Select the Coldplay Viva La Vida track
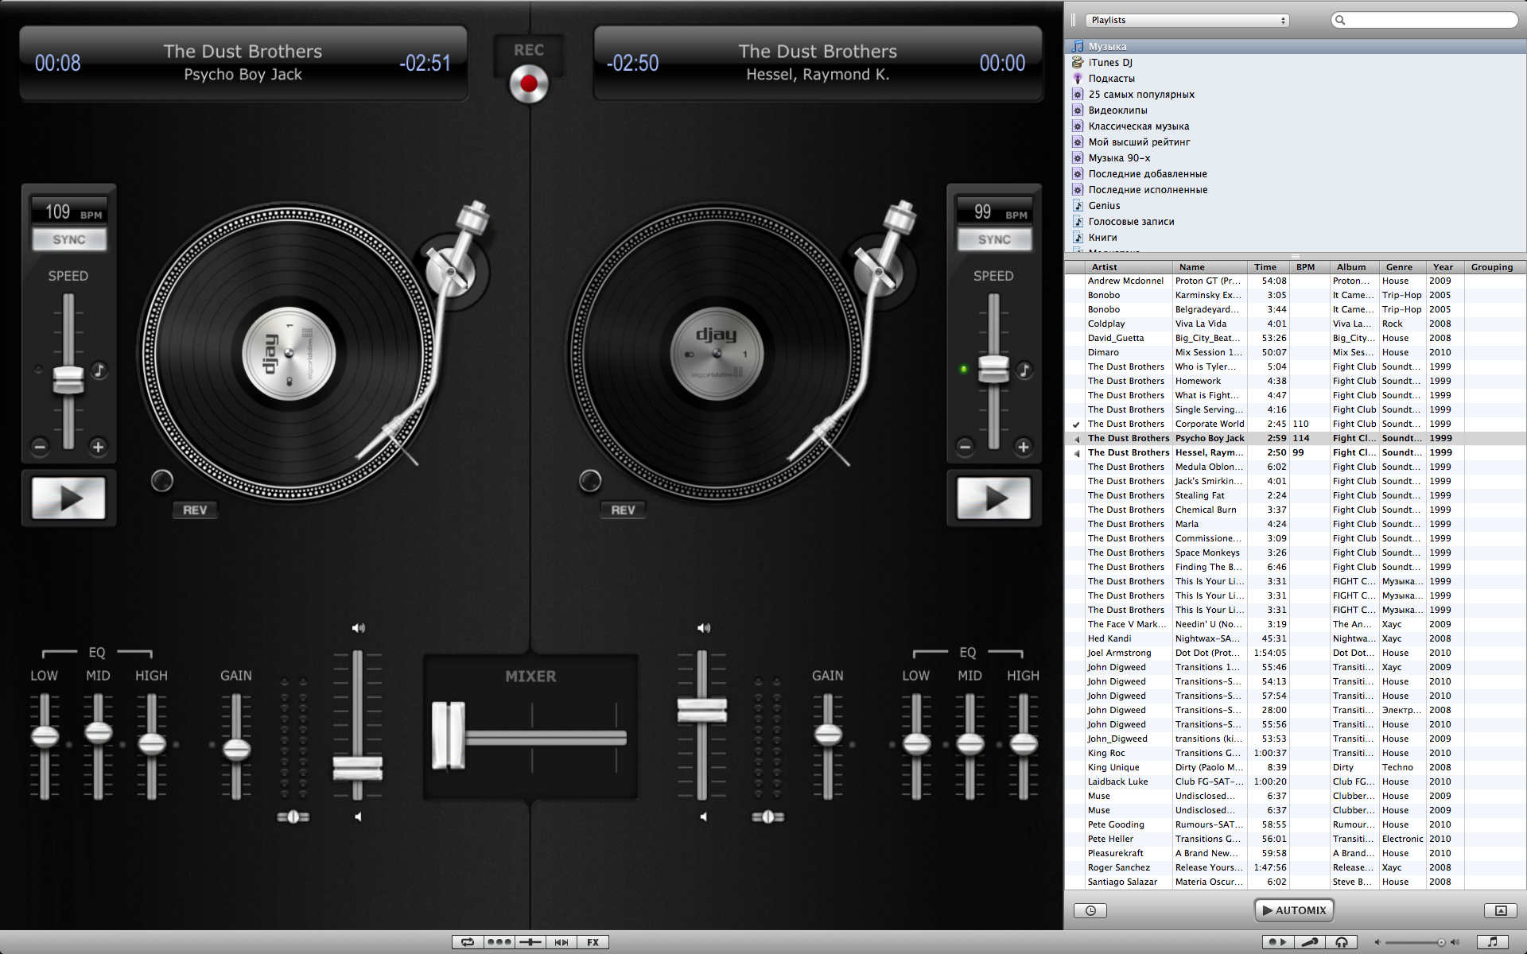Screen dimensions: 1527x954 (1295, 324)
